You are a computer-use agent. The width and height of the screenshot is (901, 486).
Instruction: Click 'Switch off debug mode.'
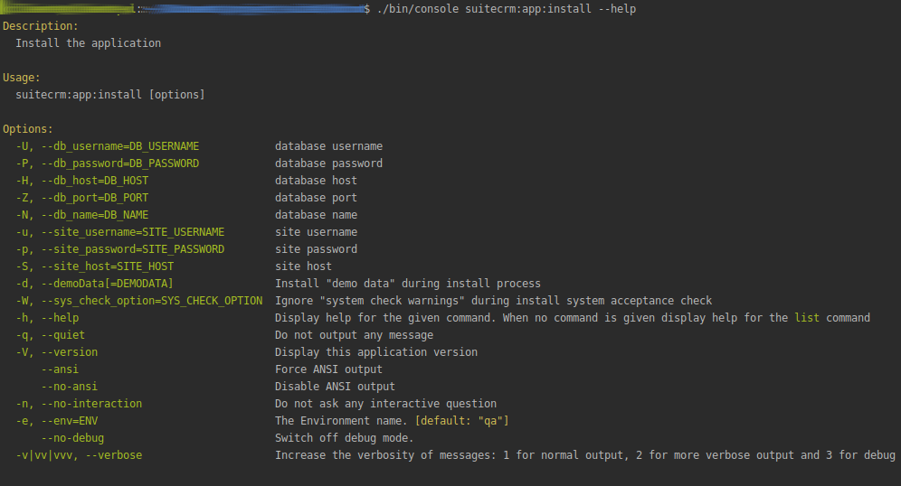(x=344, y=439)
